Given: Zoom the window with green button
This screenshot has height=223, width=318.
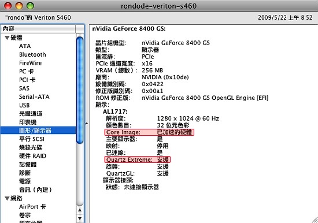Looking at the screenshot, I should [x=30, y=6].
